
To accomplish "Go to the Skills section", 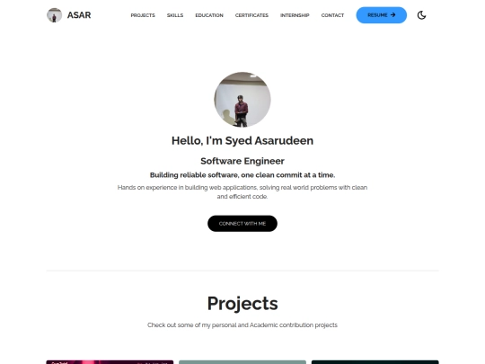I will (x=175, y=15).
